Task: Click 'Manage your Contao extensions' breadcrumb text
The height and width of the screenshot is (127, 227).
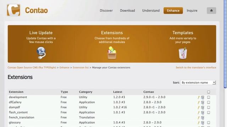Action: coord(111,67)
